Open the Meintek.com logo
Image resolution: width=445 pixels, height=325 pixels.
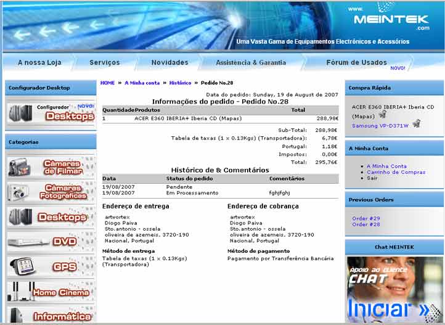click(x=391, y=18)
